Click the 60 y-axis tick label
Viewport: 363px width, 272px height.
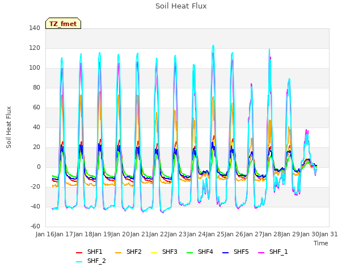point(36,107)
